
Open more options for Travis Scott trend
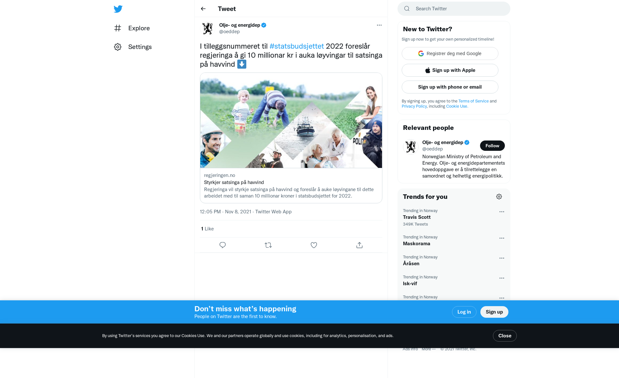(502, 212)
